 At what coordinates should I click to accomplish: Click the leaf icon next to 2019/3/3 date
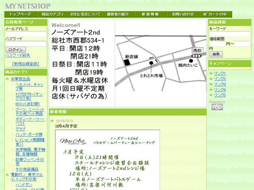(x=52, y=121)
